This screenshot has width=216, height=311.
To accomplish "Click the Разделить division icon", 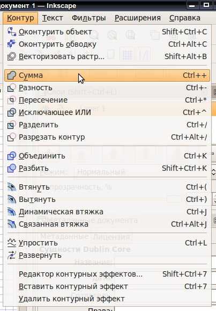I will coord(11,125).
